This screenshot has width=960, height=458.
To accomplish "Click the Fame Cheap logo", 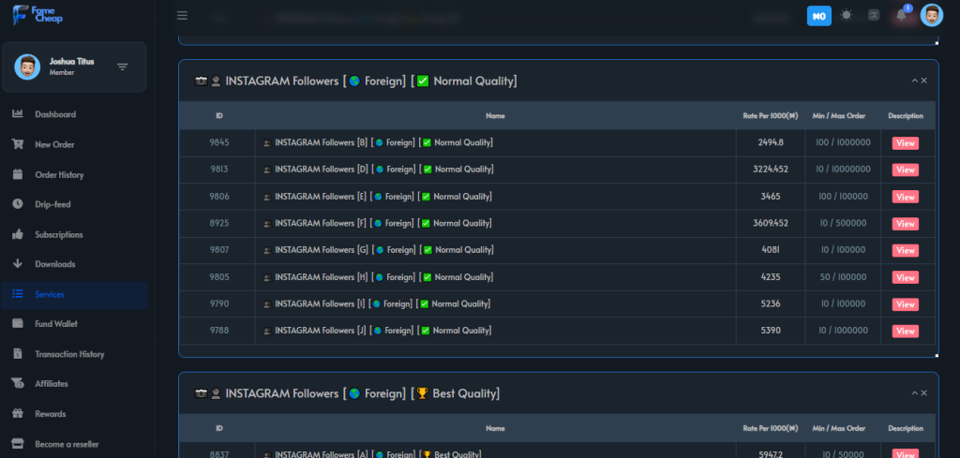I will 37,15.
